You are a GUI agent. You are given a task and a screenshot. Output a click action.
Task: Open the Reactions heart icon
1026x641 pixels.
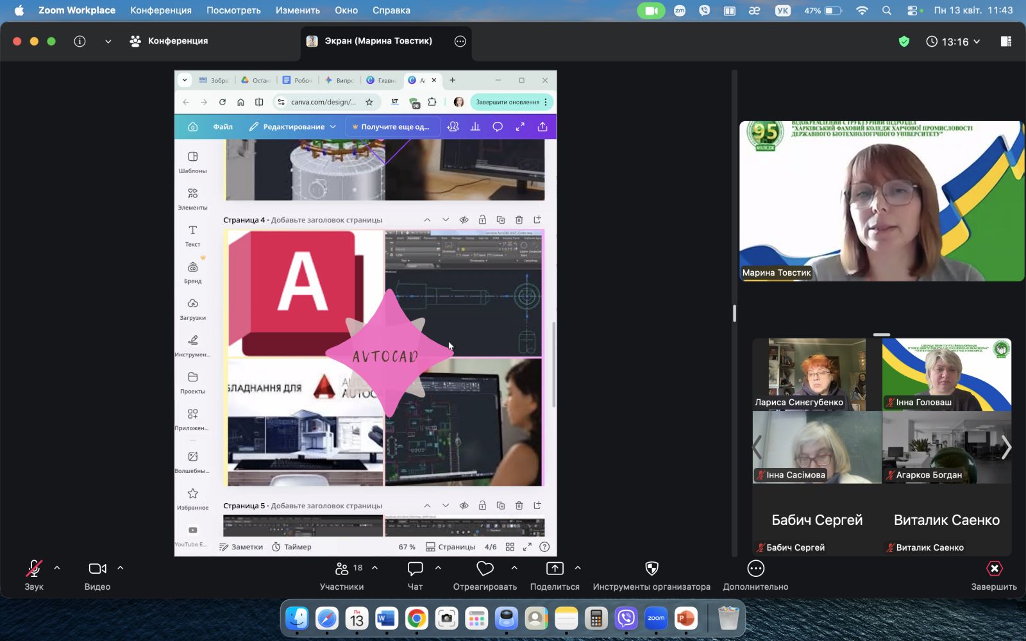(485, 569)
